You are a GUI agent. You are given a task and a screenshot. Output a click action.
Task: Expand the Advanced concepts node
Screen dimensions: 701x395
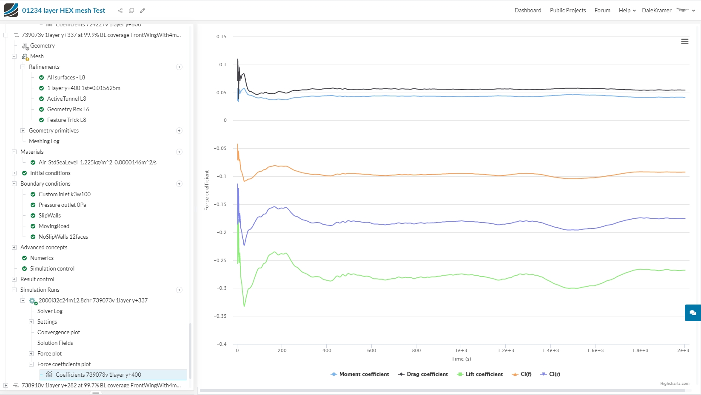(x=14, y=248)
